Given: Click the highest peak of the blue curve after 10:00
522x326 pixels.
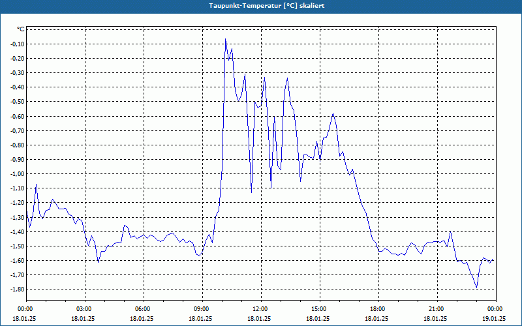Looking at the screenshot, I should click(225, 39).
